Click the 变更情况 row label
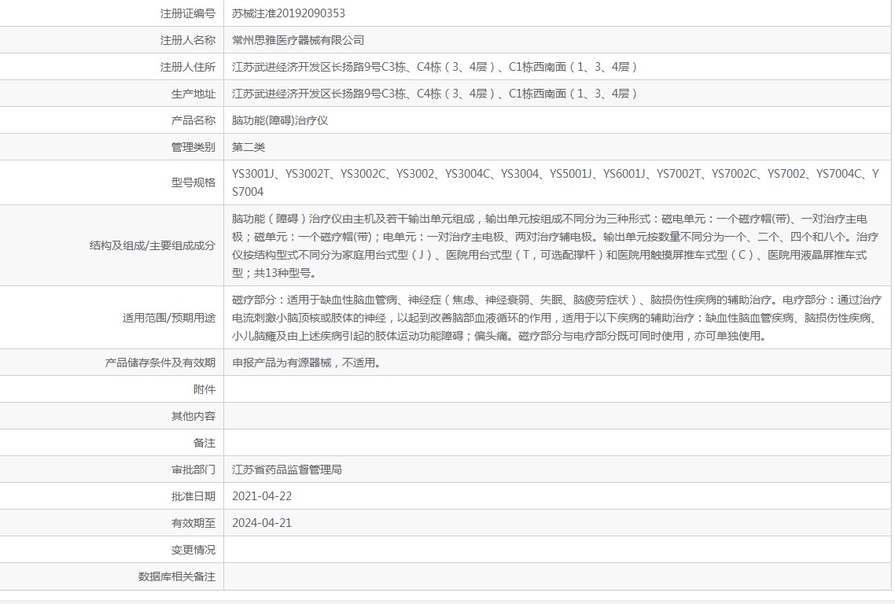 coord(193,550)
